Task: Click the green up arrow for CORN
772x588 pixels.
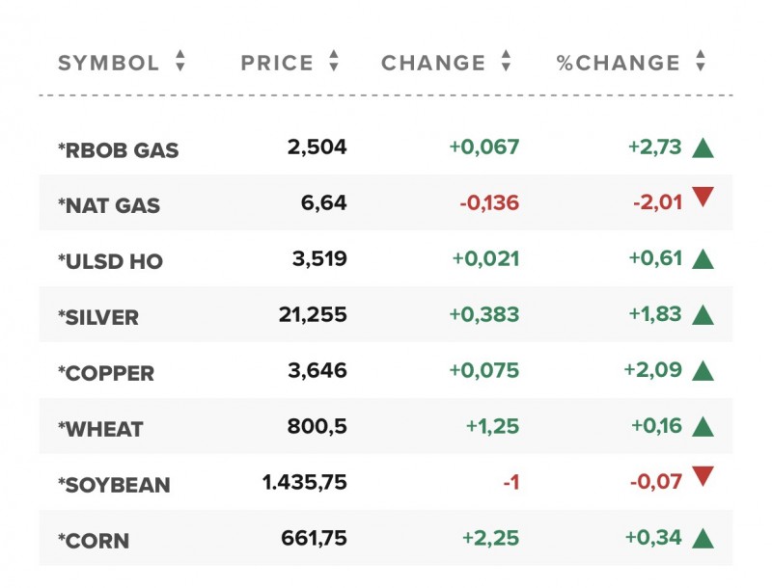Action: [x=703, y=538]
